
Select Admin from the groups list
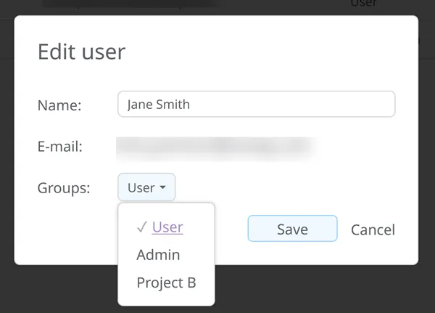(x=158, y=255)
